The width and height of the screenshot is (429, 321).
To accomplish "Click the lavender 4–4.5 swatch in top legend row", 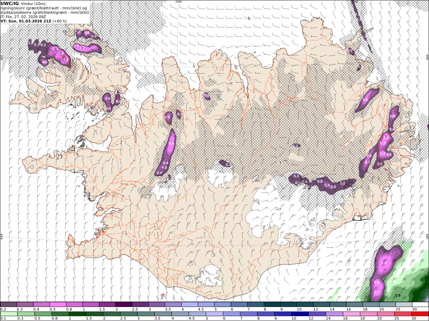I will (x=190, y=304).
